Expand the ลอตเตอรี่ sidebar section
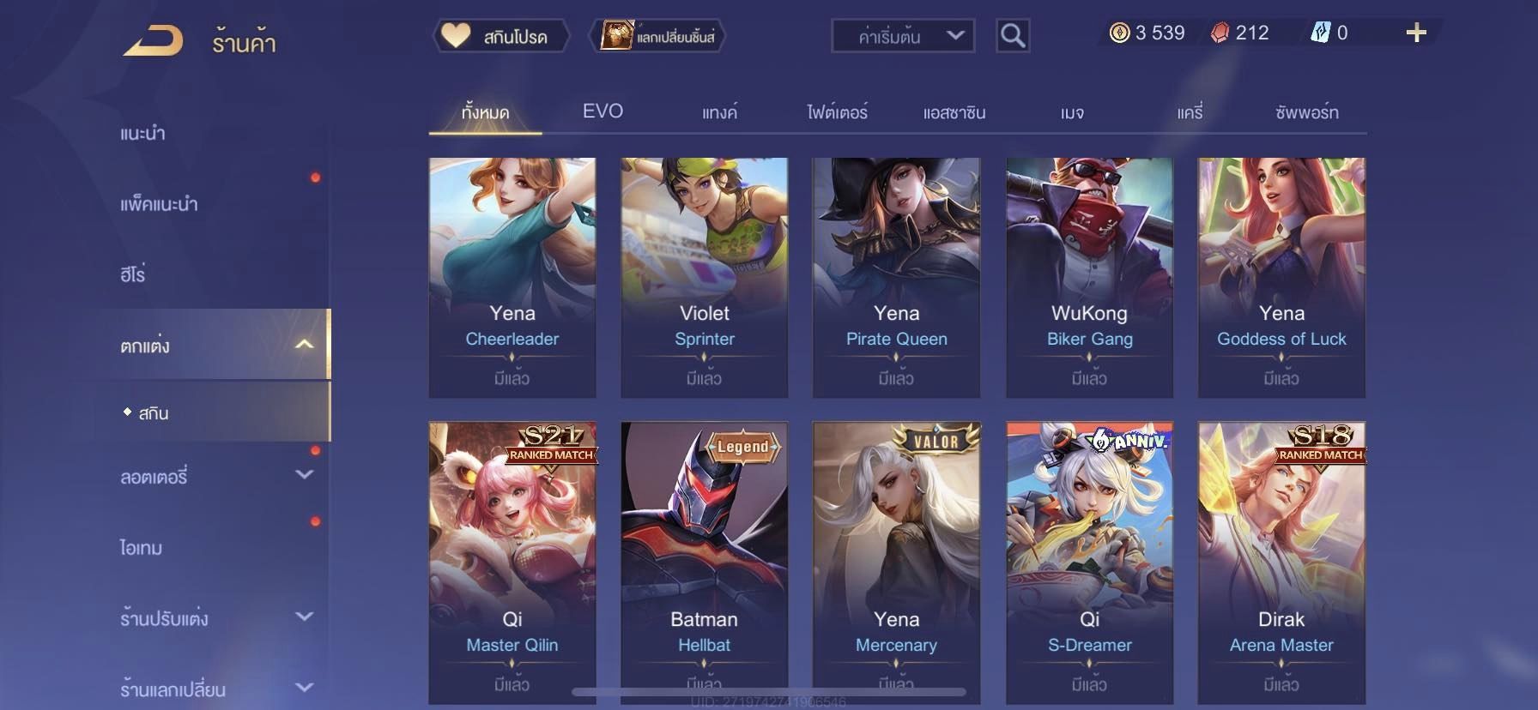 pos(305,474)
